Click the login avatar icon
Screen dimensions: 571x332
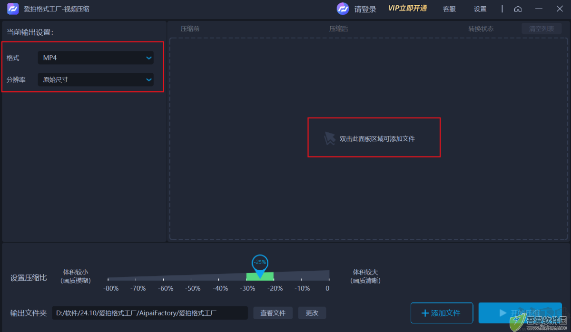point(343,9)
